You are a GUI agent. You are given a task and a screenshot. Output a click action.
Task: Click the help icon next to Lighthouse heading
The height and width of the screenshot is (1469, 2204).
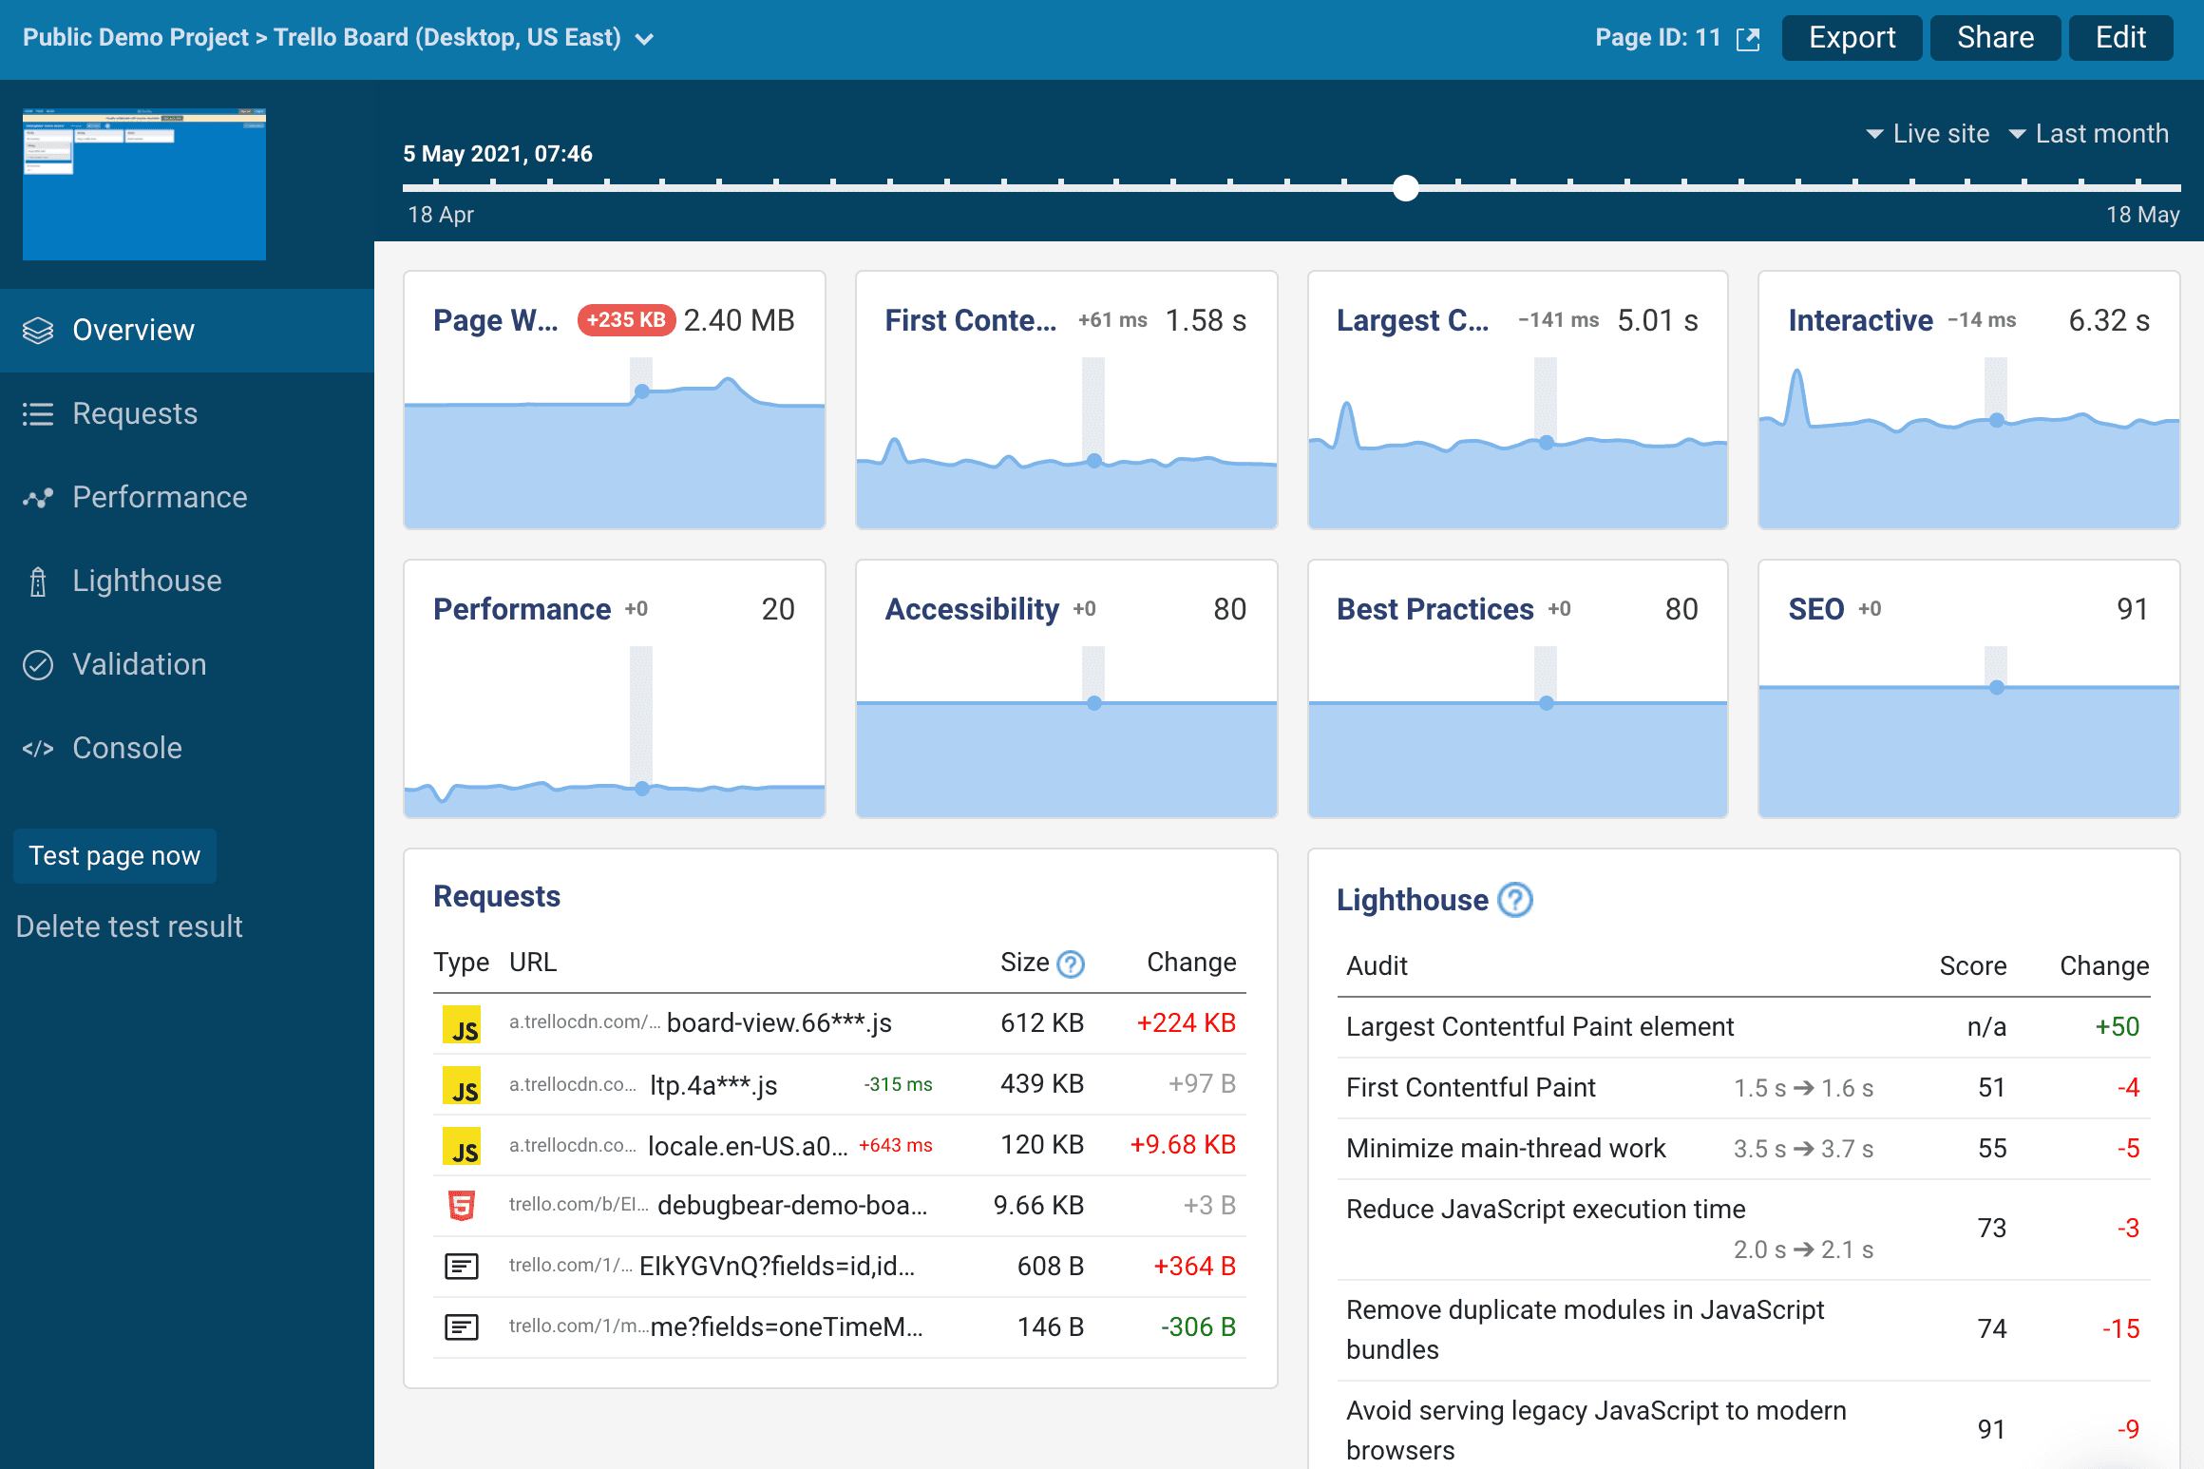click(x=1515, y=900)
